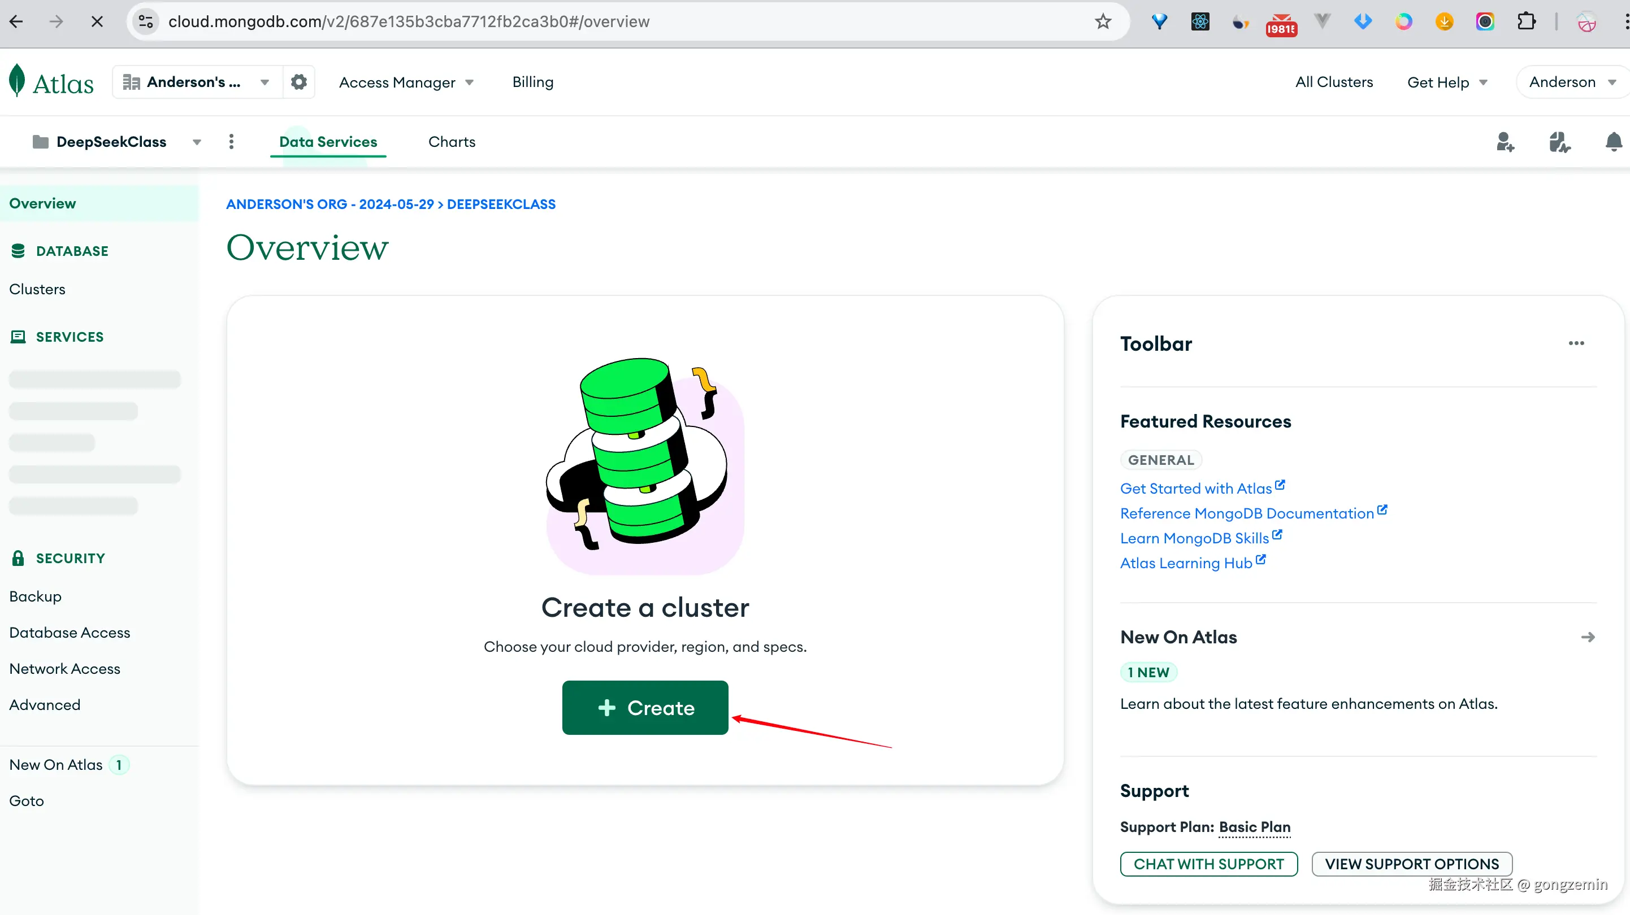Select Clusters in the sidebar
This screenshot has width=1630, height=915.
click(x=37, y=289)
